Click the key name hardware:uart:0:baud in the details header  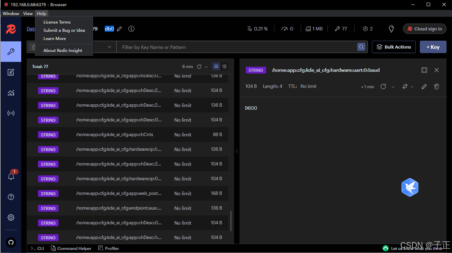click(325, 70)
